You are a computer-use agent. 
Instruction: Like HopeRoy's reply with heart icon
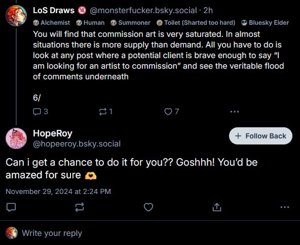(x=148, y=207)
